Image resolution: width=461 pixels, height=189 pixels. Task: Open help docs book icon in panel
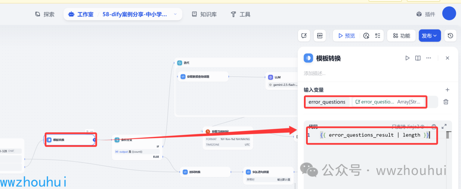pyautogui.click(x=418, y=58)
